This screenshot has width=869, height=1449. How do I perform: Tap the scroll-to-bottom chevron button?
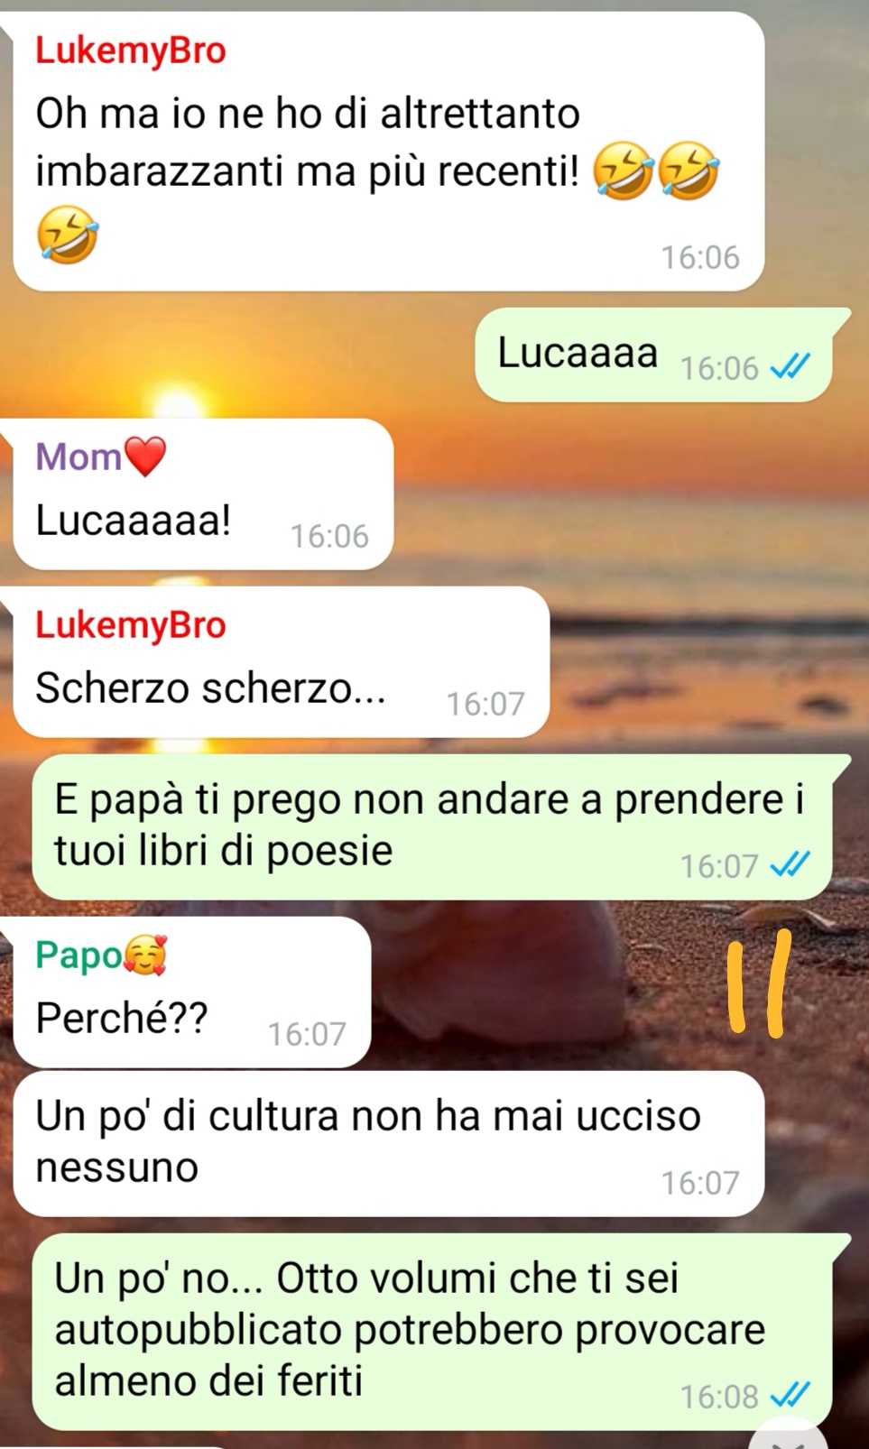[788, 1435]
